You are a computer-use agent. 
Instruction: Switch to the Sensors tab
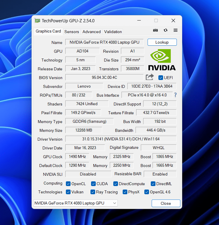pyautogui.click(x=72, y=32)
